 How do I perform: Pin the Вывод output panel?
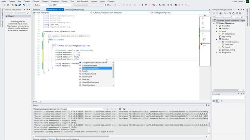(x=206, y=105)
